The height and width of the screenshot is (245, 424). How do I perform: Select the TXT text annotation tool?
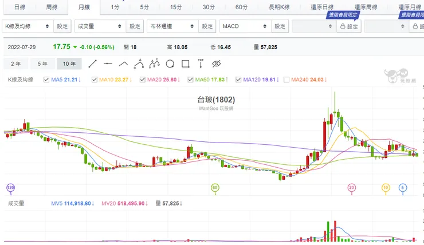tap(201, 64)
